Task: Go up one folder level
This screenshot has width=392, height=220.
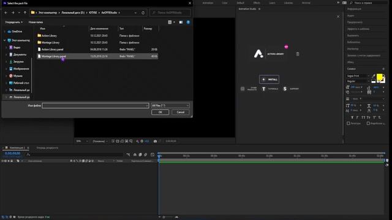Action: pos(25,12)
